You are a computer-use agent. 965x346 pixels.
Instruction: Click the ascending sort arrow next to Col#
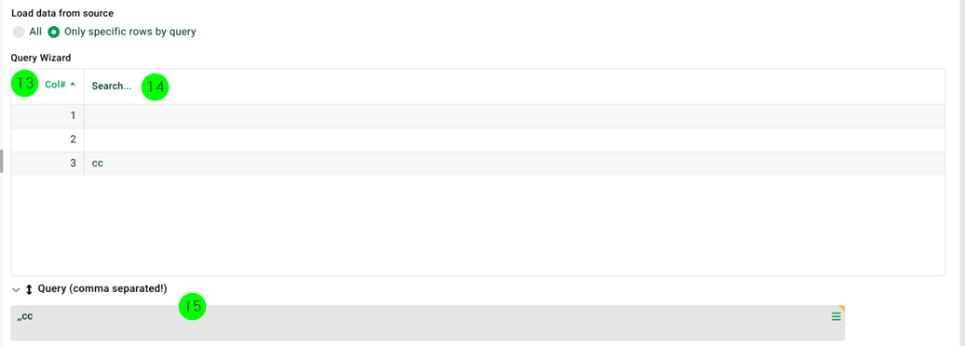click(x=74, y=85)
